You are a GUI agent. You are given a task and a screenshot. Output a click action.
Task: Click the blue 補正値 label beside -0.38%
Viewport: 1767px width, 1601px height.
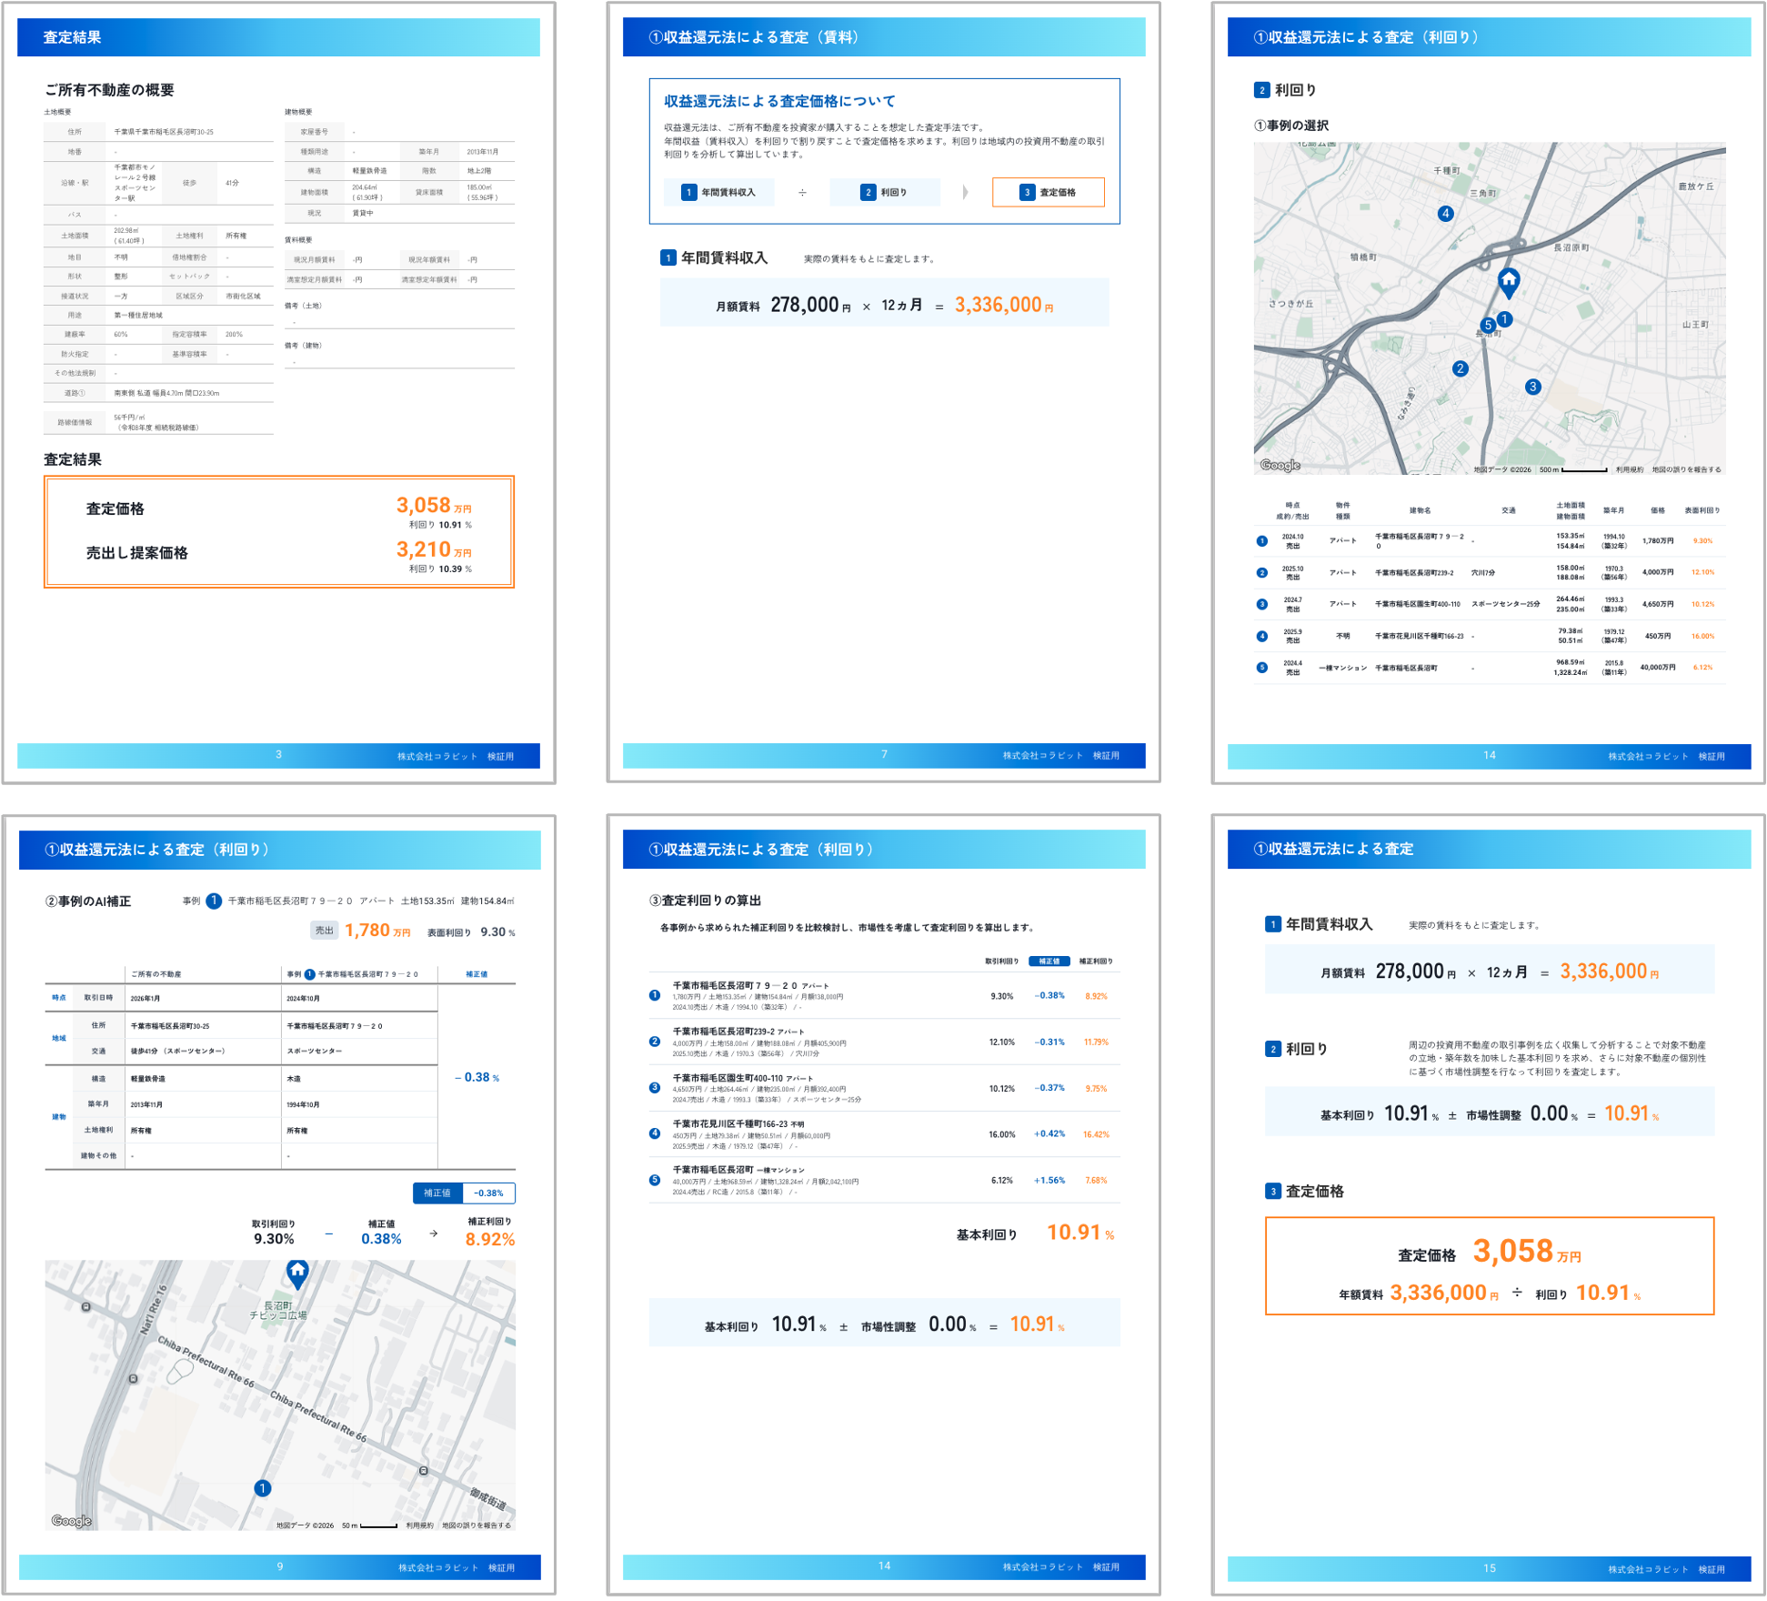[x=437, y=1193]
